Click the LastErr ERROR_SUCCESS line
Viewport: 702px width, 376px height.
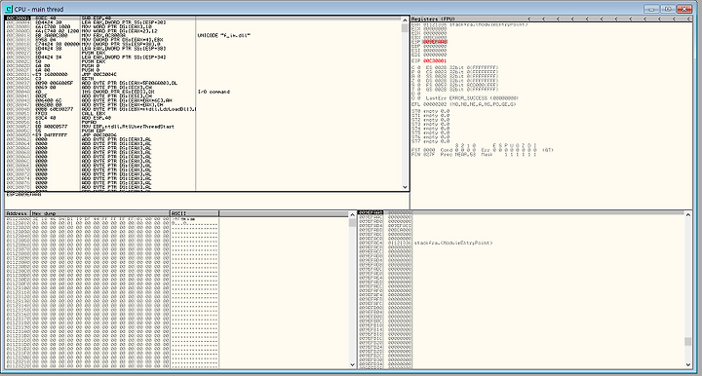click(x=472, y=98)
